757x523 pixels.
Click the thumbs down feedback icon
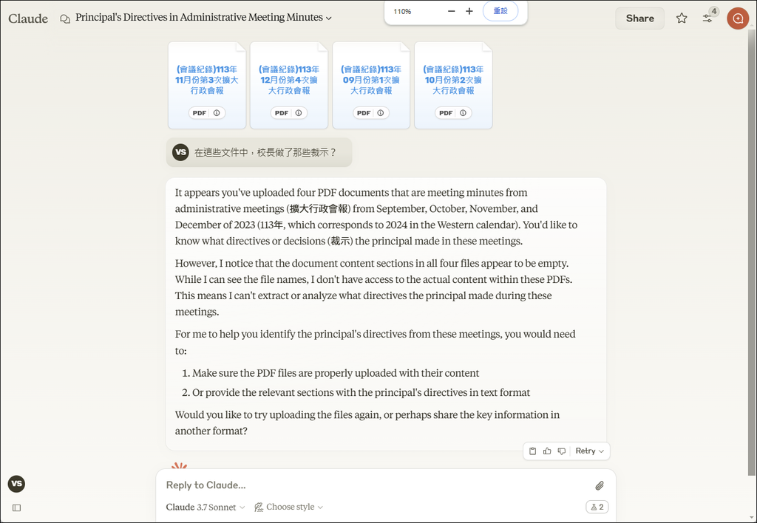562,451
